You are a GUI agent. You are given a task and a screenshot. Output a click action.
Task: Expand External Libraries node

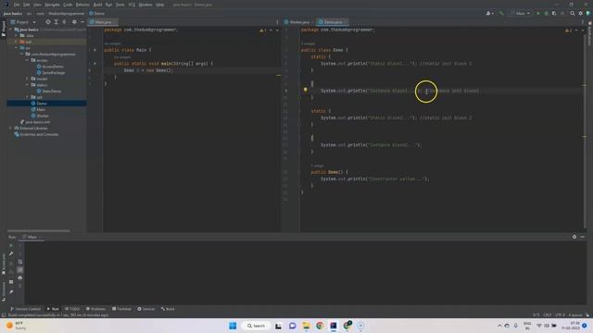pos(11,128)
